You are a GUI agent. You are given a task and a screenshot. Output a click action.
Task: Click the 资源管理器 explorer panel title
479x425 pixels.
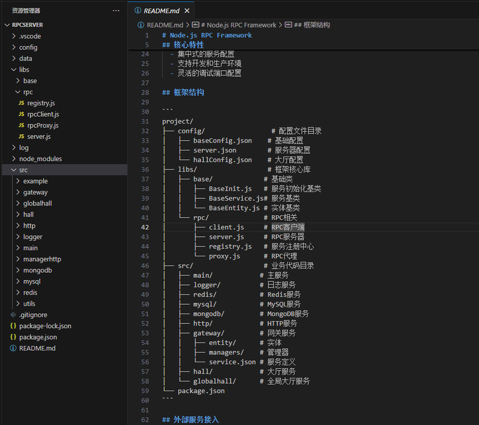pyautogui.click(x=26, y=11)
